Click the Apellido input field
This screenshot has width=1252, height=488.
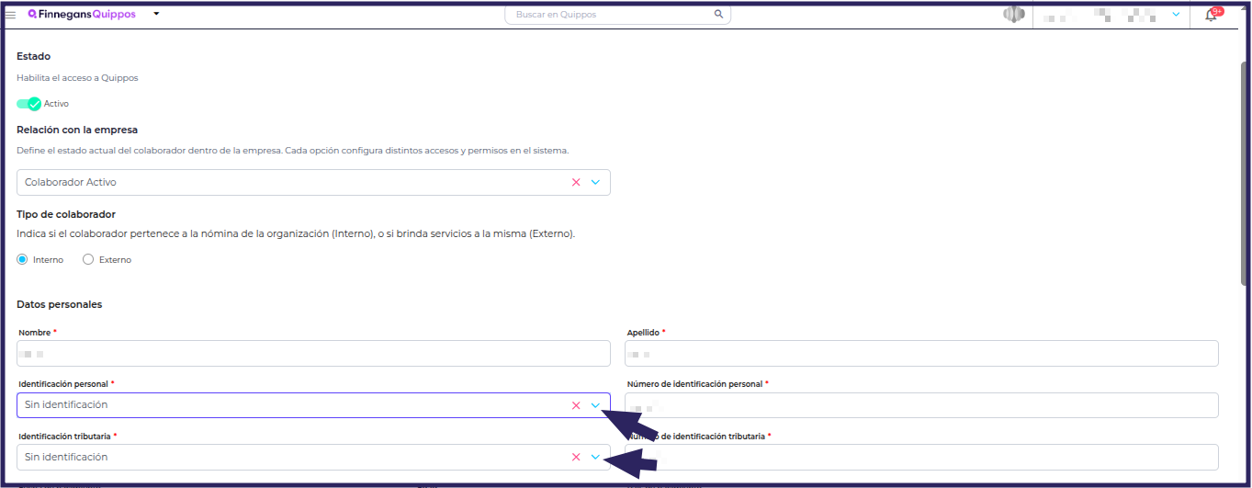921,354
